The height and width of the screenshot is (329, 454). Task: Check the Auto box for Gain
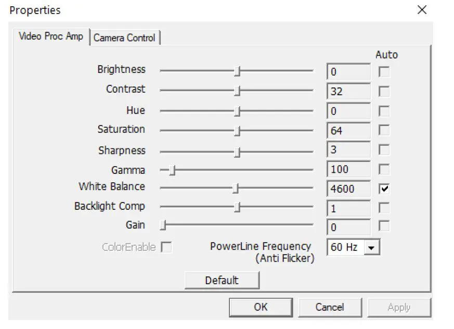pos(384,226)
